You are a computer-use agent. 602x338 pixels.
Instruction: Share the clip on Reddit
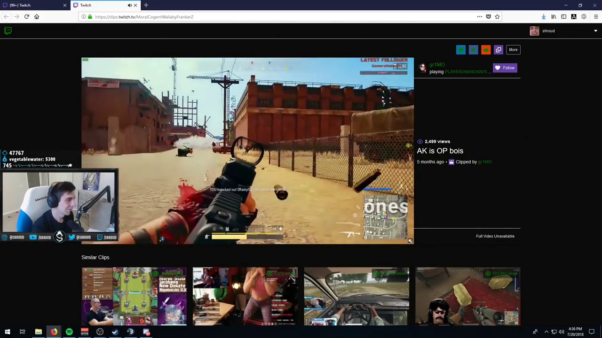click(486, 50)
